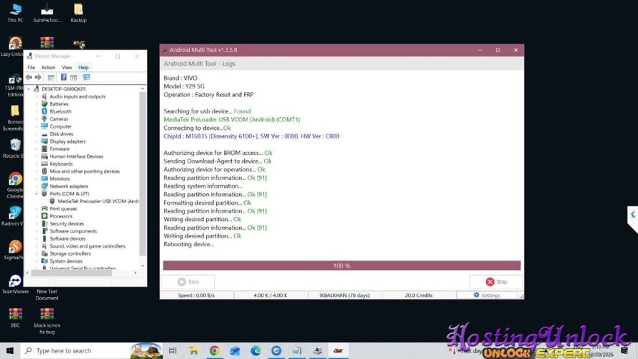Click the ChipId : MT6835 log line

click(x=251, y=136)
